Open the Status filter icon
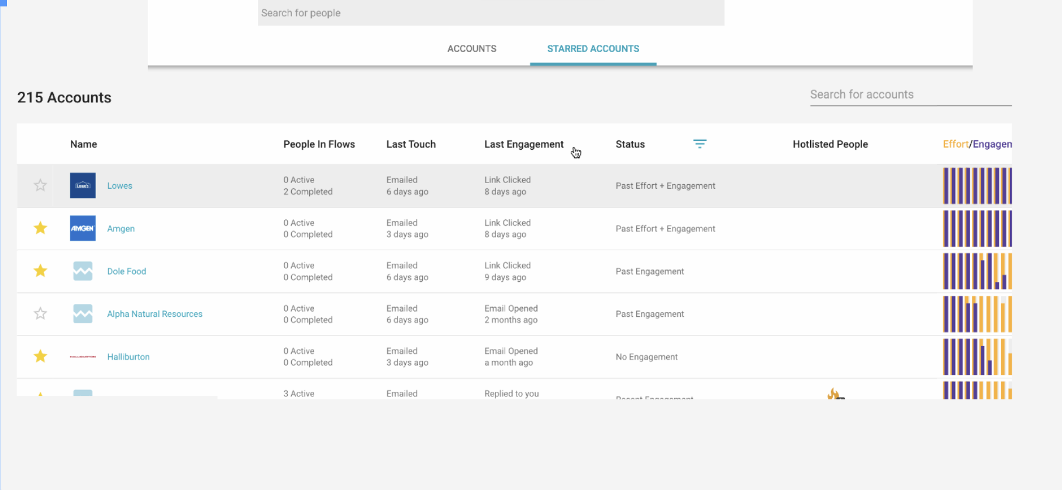This screenshot has height=490, width=1062. coord(699,144)
